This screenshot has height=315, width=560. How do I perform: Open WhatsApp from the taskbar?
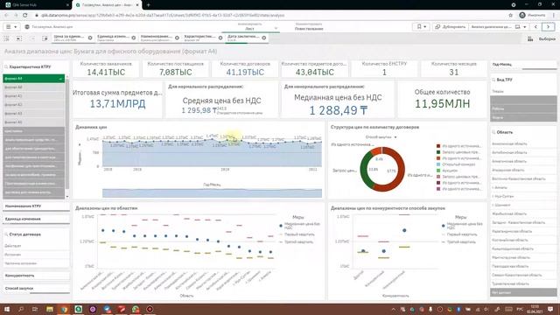pyautogui.click(x=136, y=309)
